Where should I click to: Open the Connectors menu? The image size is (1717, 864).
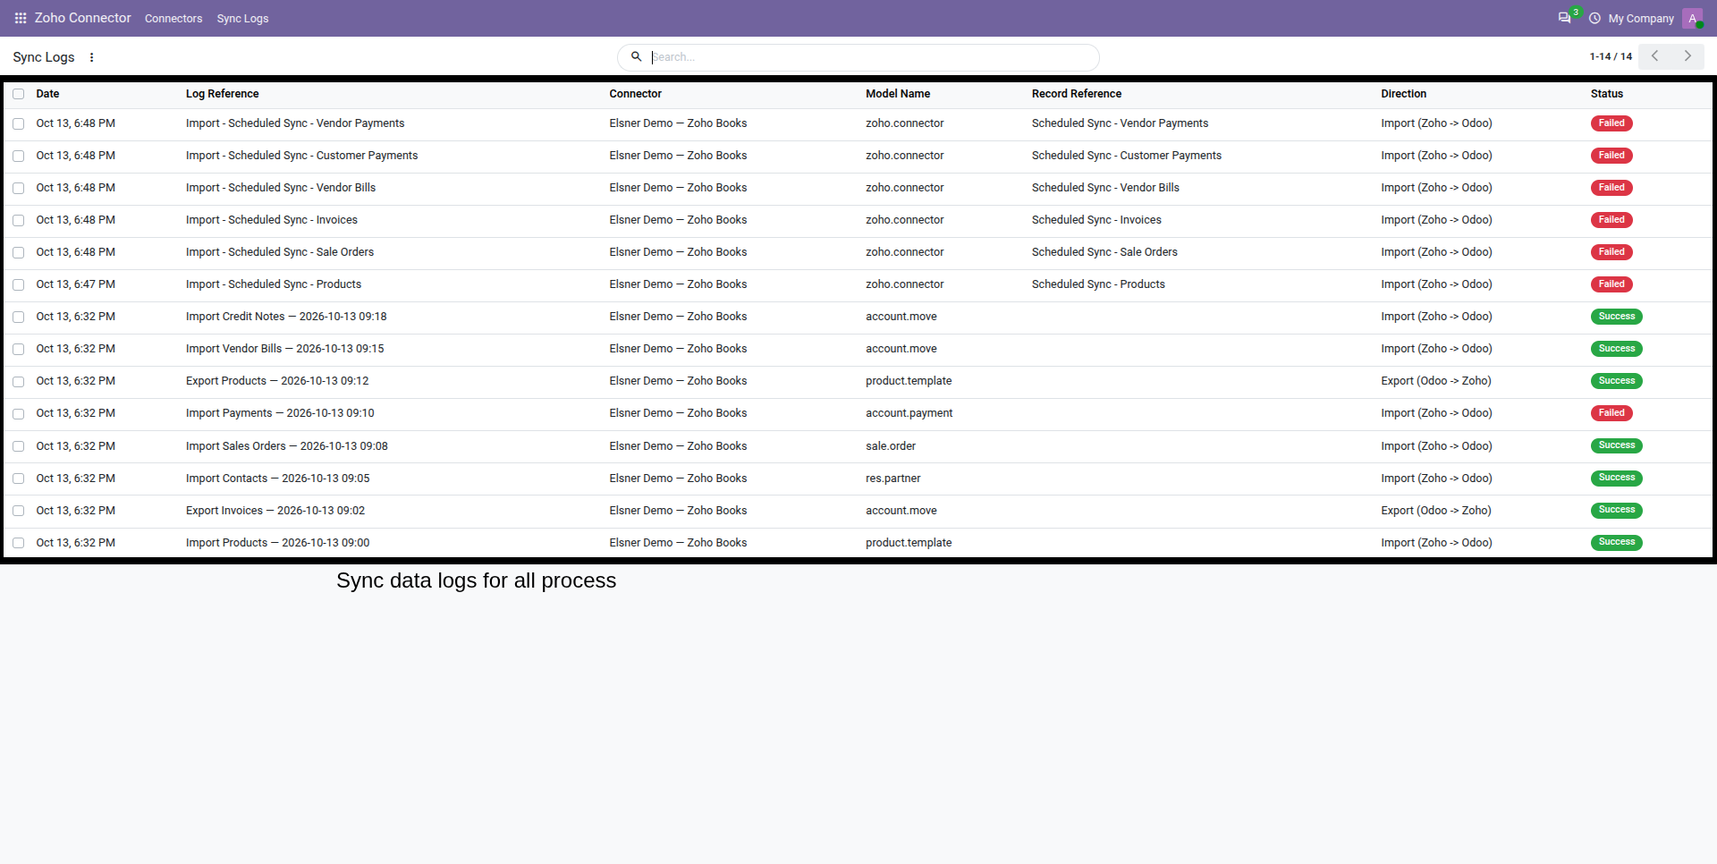[173, 19]
